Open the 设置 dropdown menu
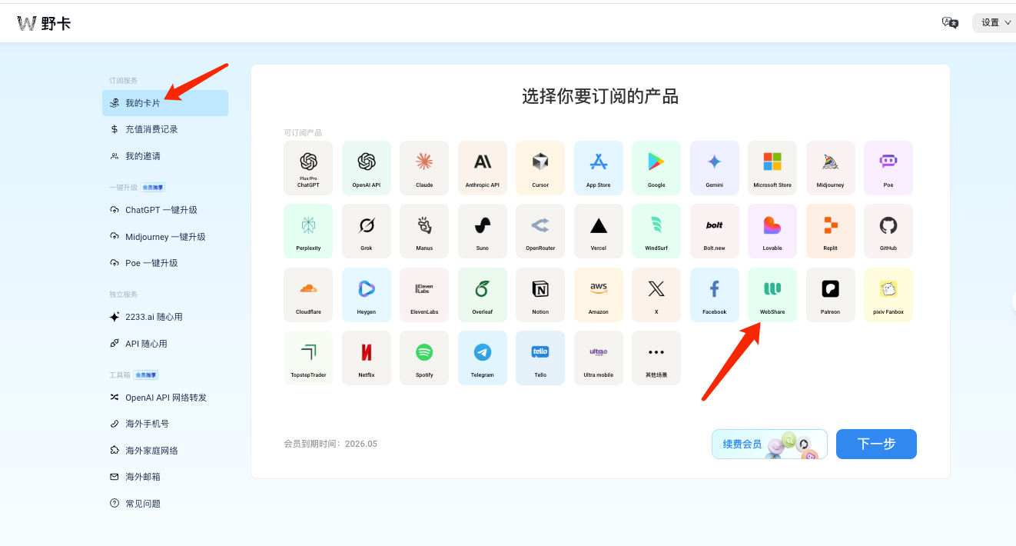The width and height of the screenshot is (1016, 546). click(x=995, y=22)
